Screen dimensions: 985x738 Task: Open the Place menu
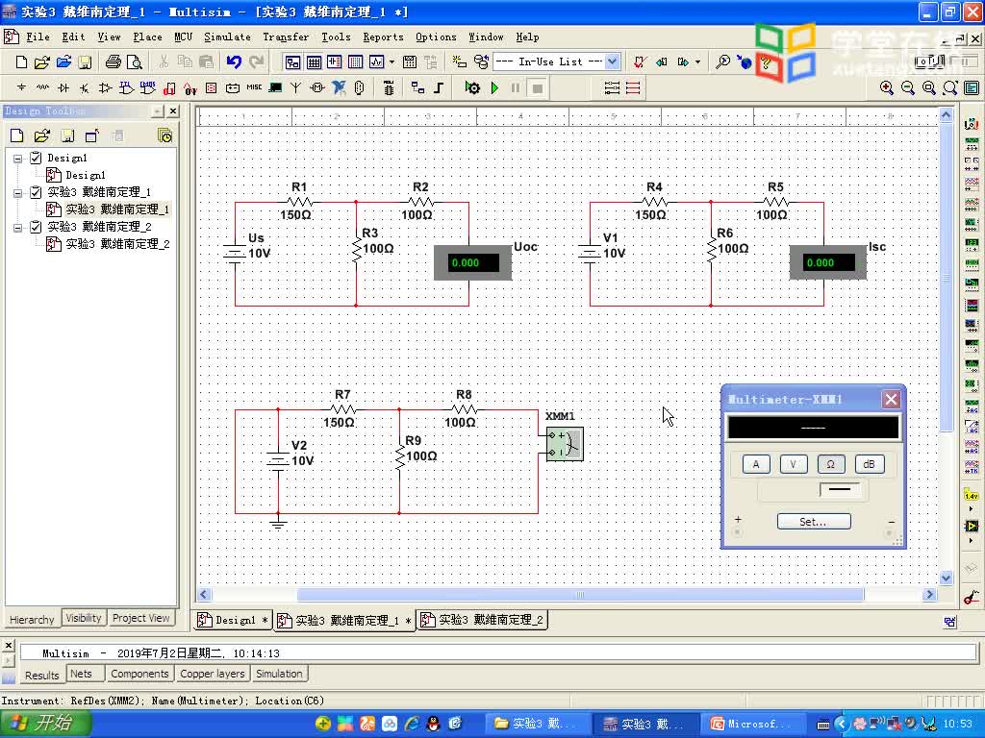[147, 37]
